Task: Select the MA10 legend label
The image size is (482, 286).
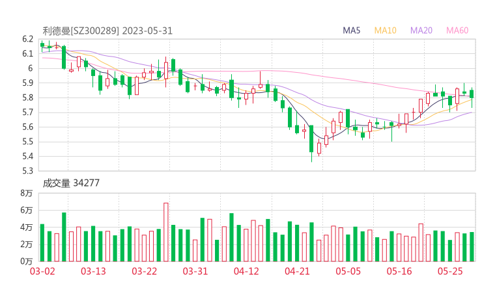Action: coord(385,31)
